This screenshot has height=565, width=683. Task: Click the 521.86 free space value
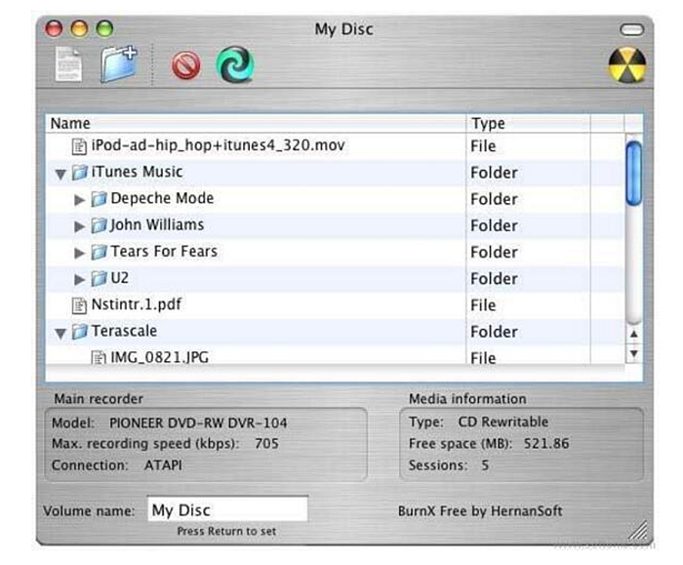[546, 444]
